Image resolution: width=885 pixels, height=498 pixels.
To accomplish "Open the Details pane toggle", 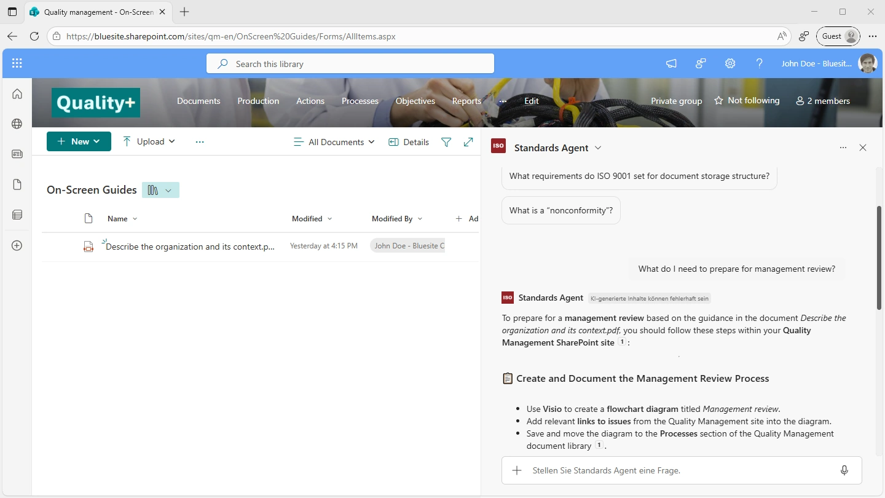I will tap(409, 142).
